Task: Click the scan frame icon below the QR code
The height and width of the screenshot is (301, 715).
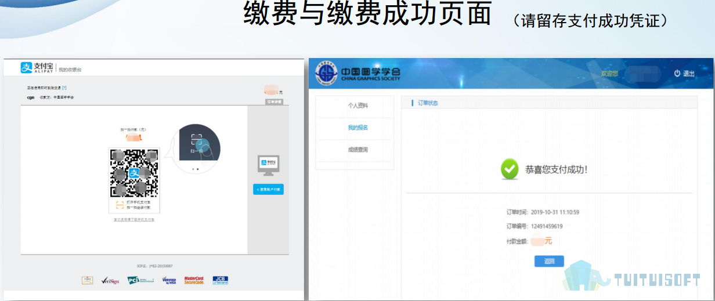Action: 120,205
